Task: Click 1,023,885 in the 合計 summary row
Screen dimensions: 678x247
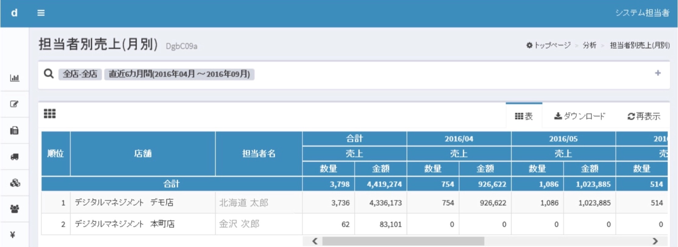Action: click(x=589, y=184)
